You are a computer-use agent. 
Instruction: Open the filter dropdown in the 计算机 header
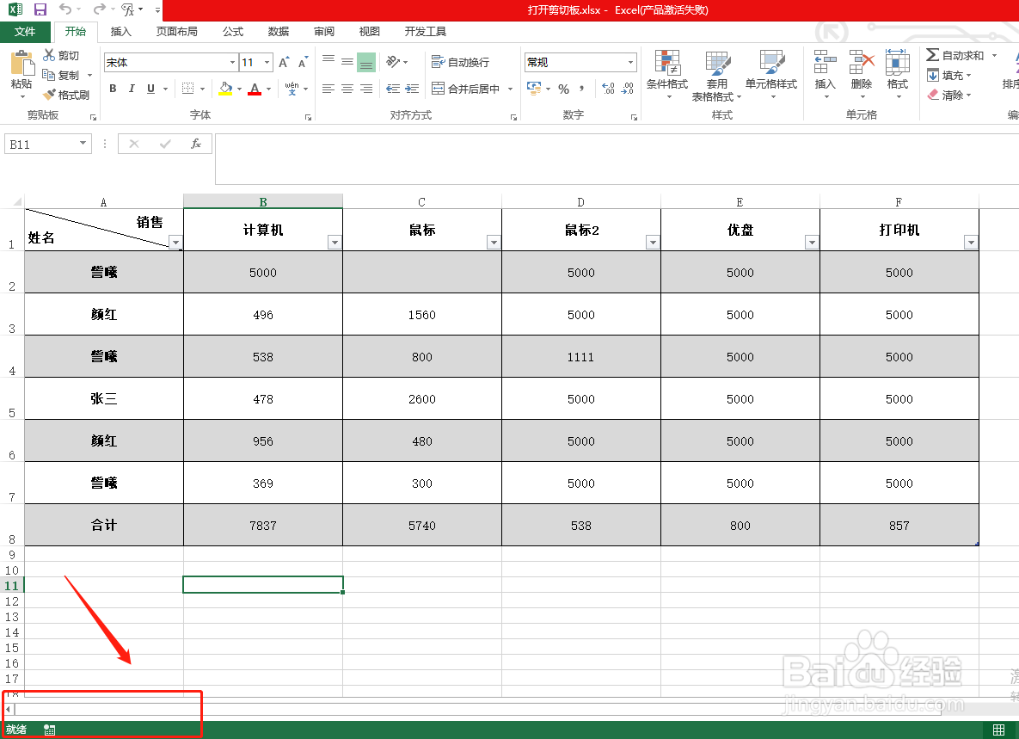click(335, 243)
